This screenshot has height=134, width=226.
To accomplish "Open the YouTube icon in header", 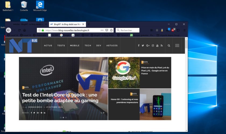I will tap(157, 46).
